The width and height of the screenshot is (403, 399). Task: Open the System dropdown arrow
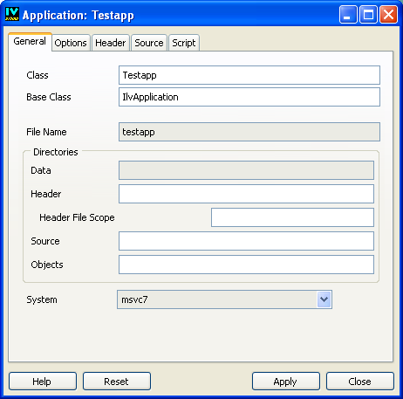(x=324, y=299)
